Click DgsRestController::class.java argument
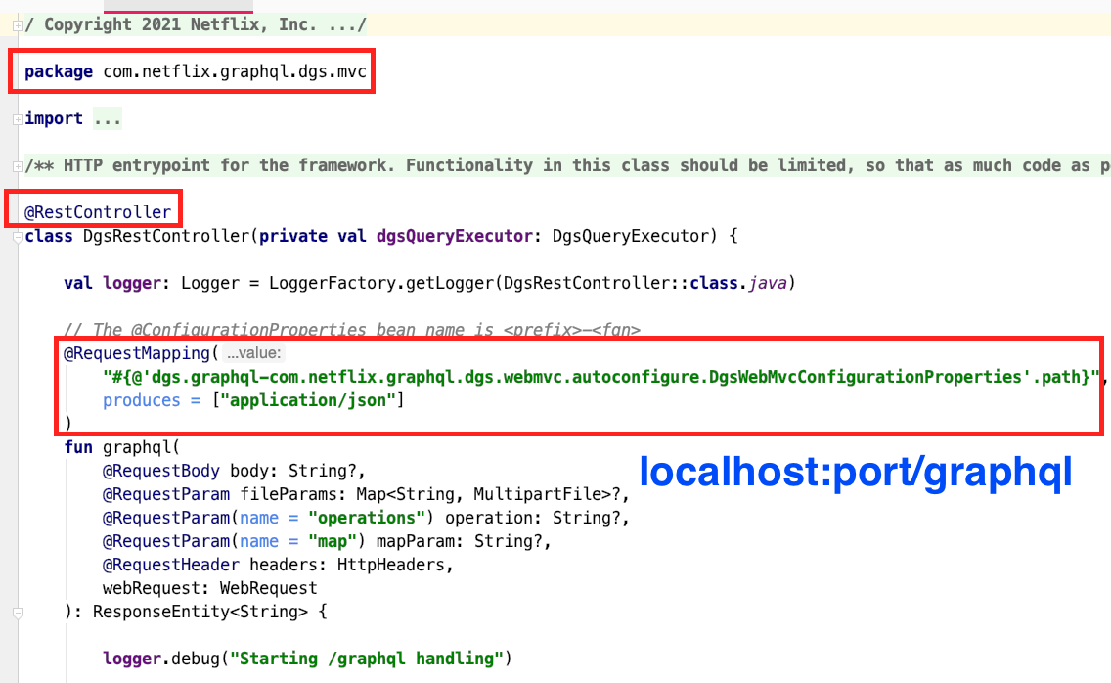Viewport: 1111px width, 683px height. (x=644, y=283)
